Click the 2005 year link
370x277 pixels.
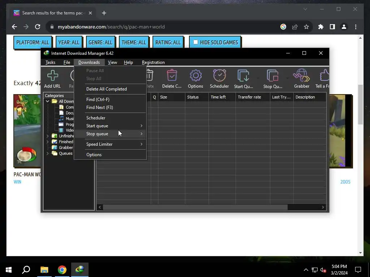[x=345, y=182]
